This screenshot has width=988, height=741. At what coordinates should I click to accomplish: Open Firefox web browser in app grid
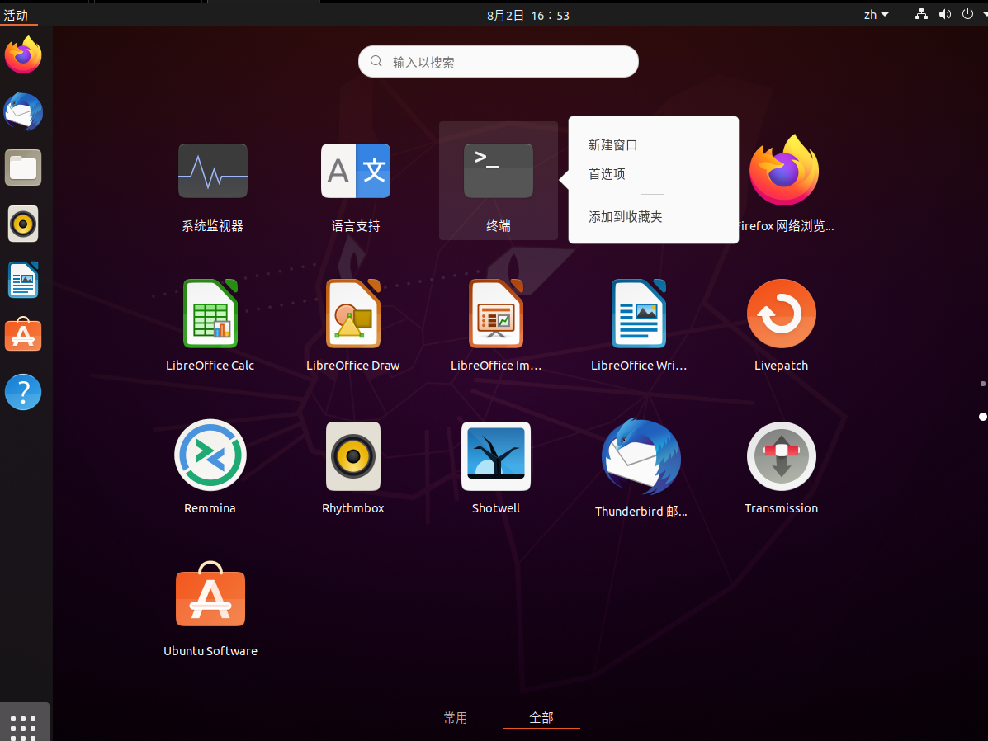tap(784, 170)
